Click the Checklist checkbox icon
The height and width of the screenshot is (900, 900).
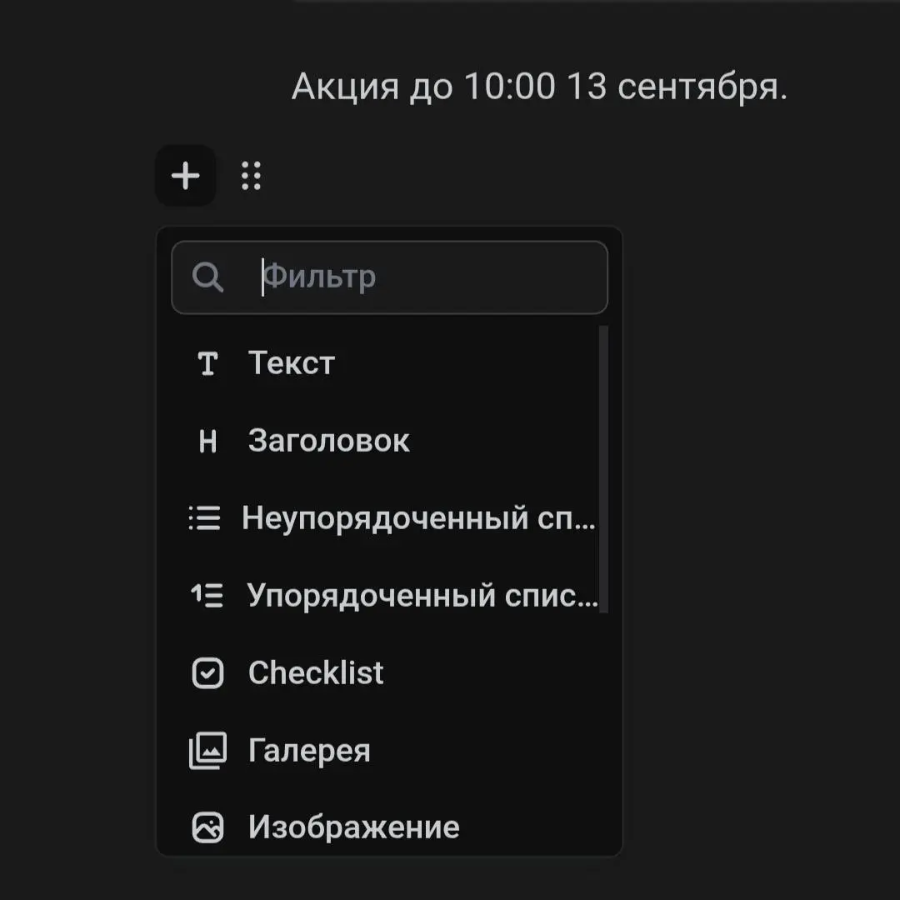(x=207, y=673)
